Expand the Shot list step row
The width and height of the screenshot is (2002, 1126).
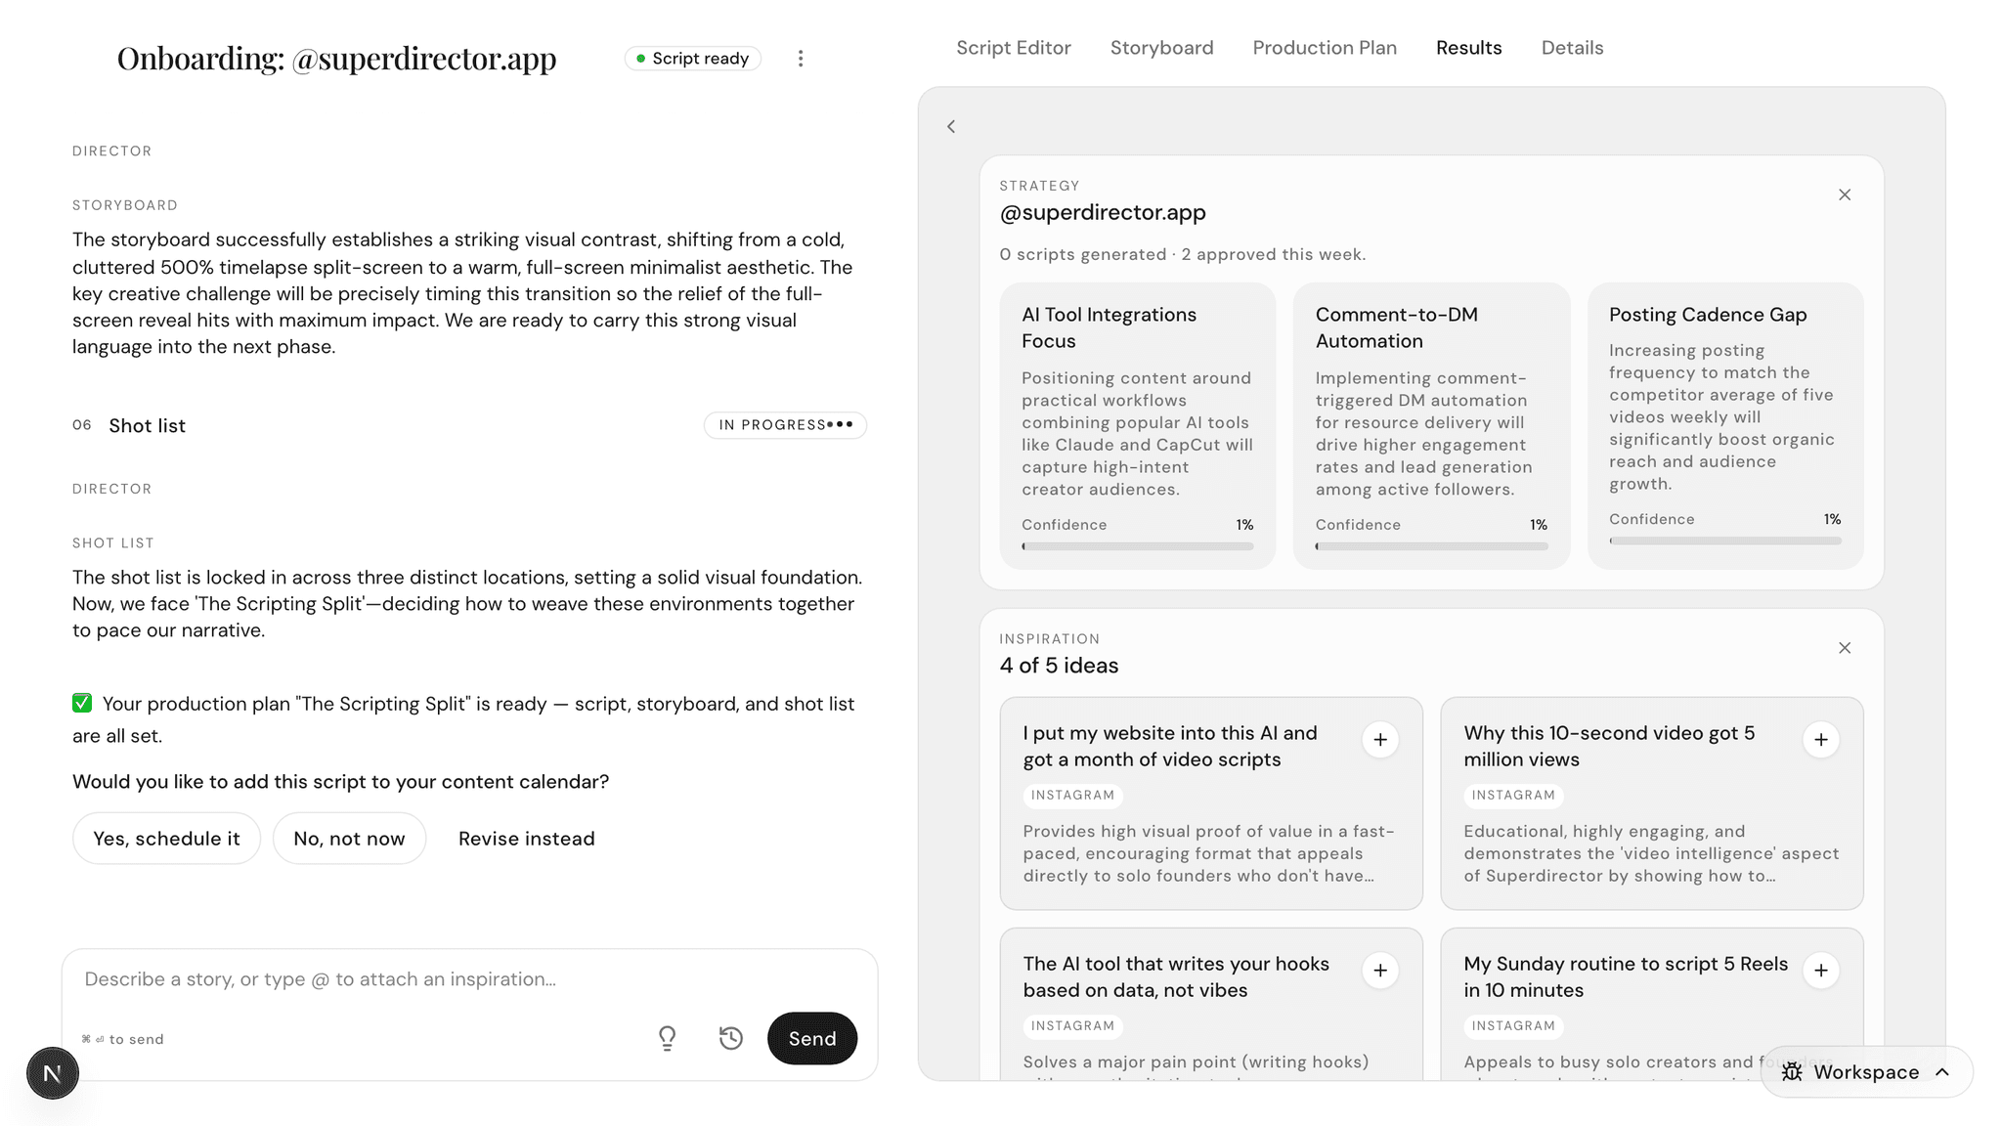point(469,425)
